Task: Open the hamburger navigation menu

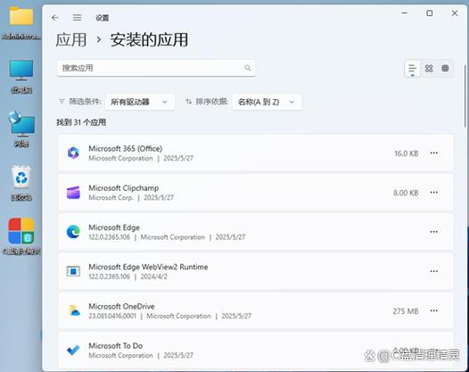Action: click(77, 18)
